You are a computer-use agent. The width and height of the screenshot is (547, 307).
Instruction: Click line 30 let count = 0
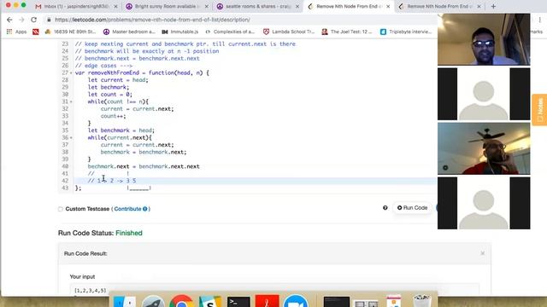click(110, 95)
